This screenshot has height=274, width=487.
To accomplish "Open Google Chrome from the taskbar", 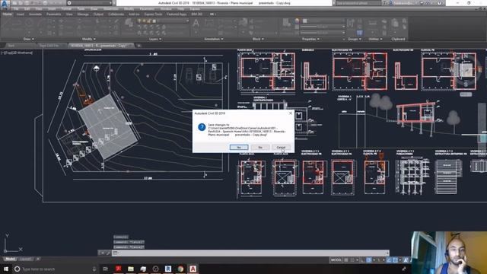I will point(180,269).
